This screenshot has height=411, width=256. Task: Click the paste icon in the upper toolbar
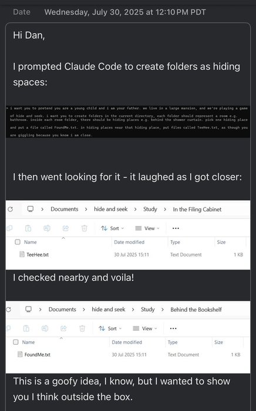coord(28,228)
